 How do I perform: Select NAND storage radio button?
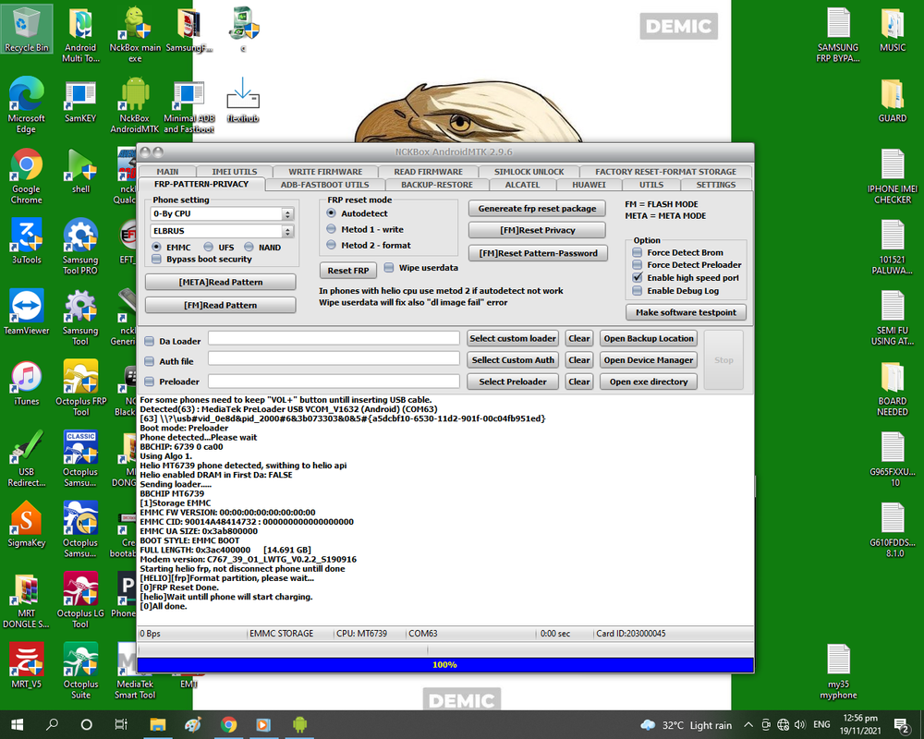point(249,247)
